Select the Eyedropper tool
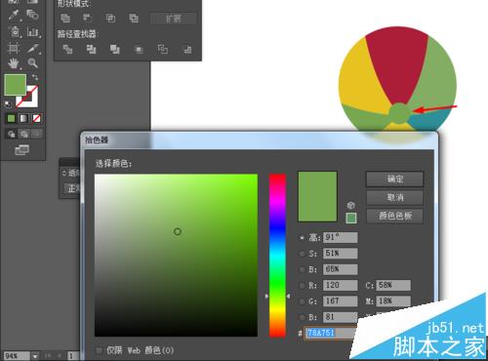 tap(14, 15)
